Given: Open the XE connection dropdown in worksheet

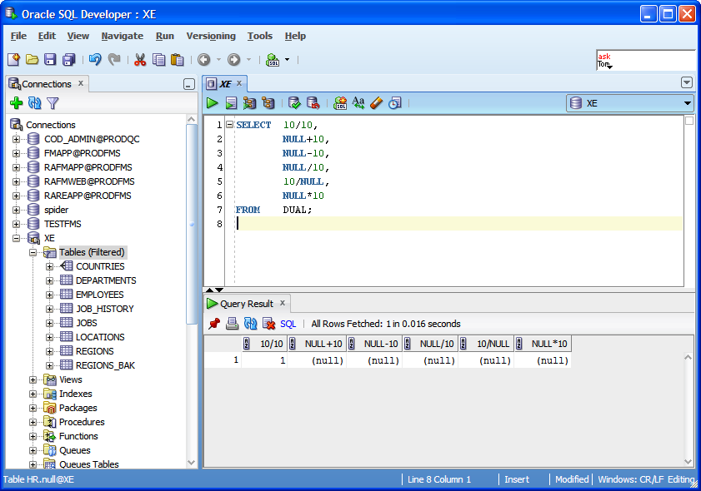Looking at the screenshot, I should click(687, 103).
